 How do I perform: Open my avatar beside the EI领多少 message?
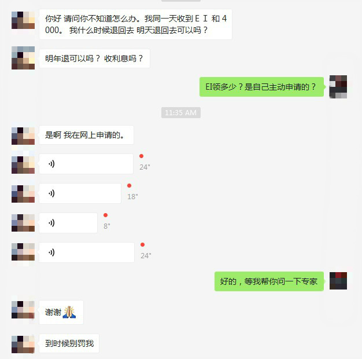tap(338, 87)
